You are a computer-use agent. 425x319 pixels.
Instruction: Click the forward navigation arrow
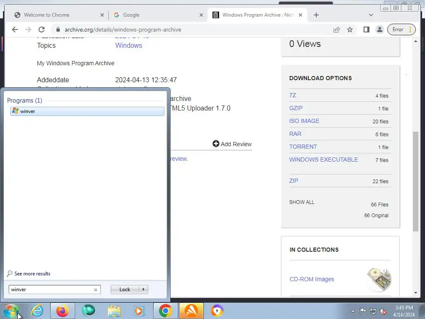28,29
